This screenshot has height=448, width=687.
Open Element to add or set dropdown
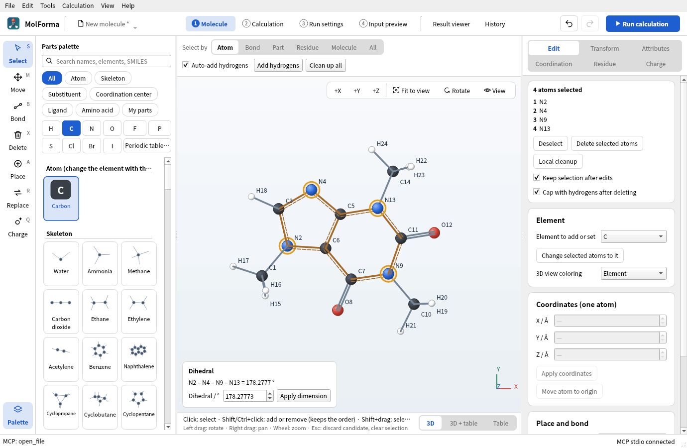coord(634,236)
